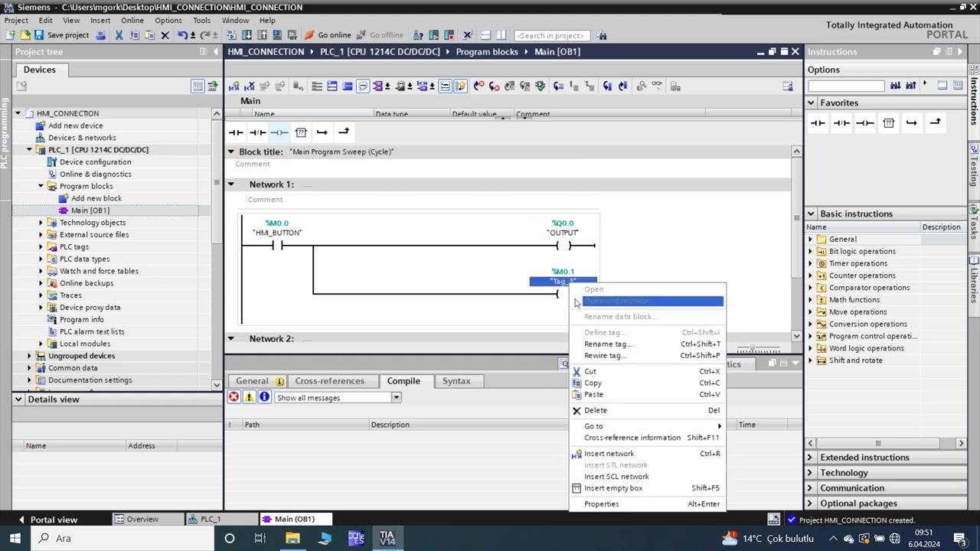The image size is (980, 551).
Task: Expand Bit logic operations folder
Action: click(x=811, y=251)
